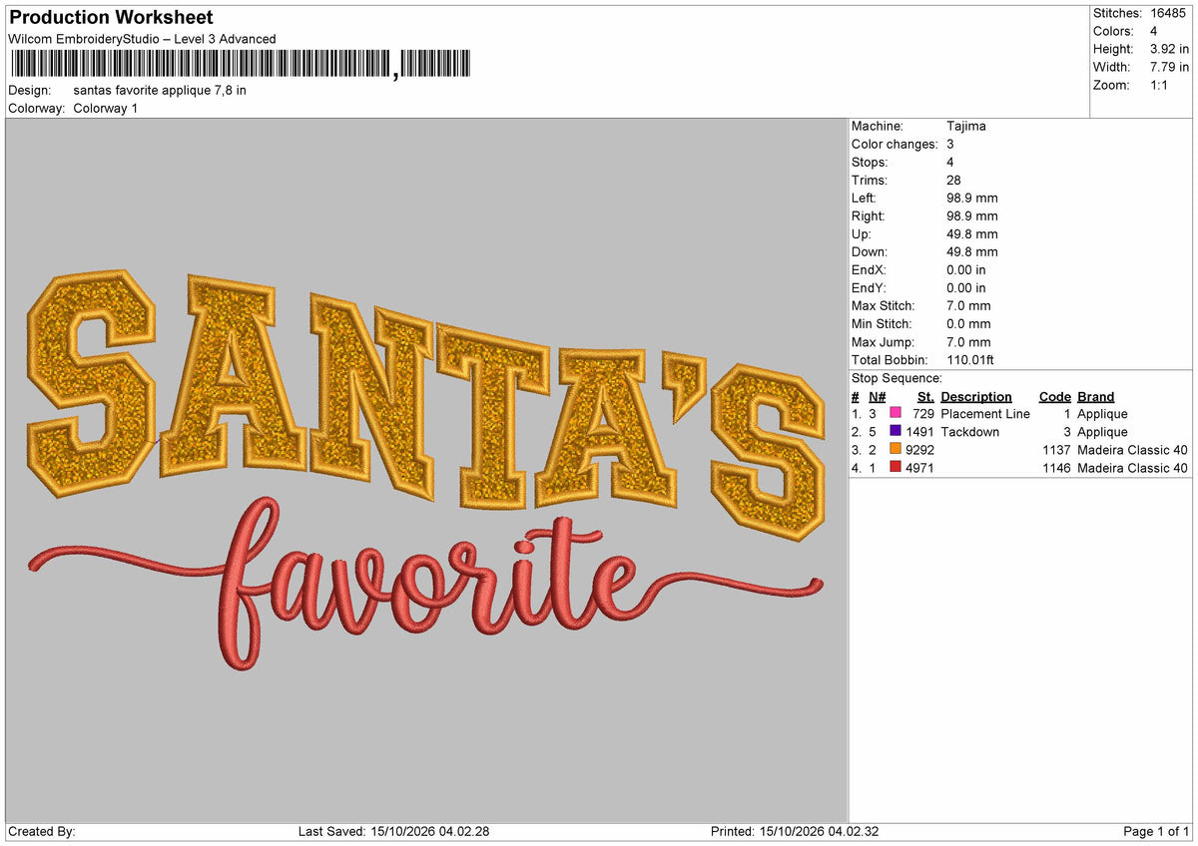This screenshot has height=846, width=1198.
Task: Click the Code column header
Action: (x=1055, y=396)
